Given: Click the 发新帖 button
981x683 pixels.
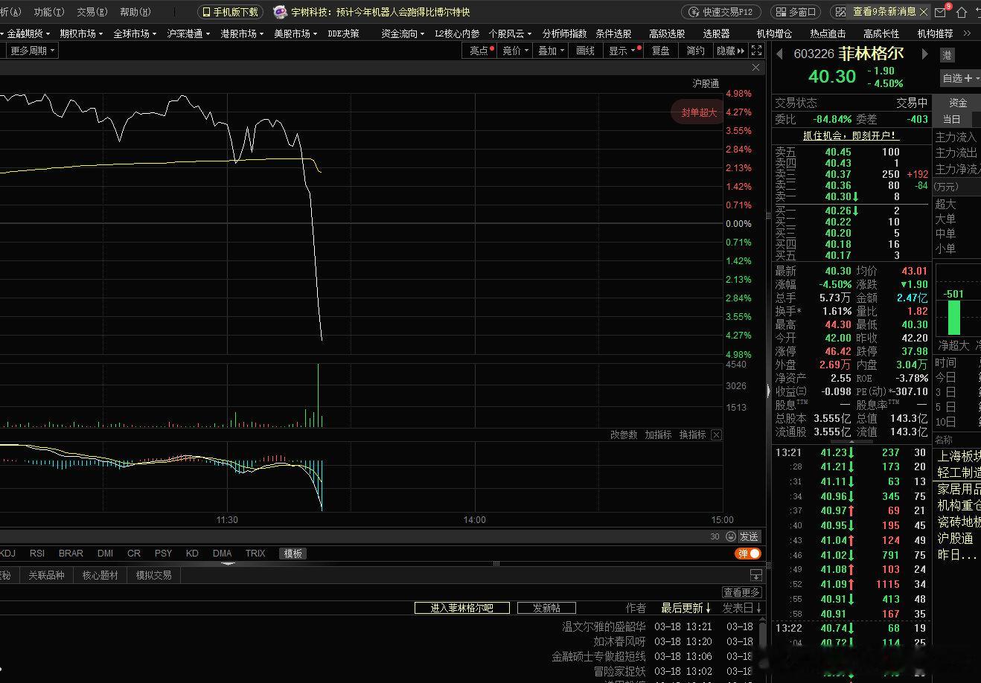Looking at the screenshot, I should pos(546,608).
